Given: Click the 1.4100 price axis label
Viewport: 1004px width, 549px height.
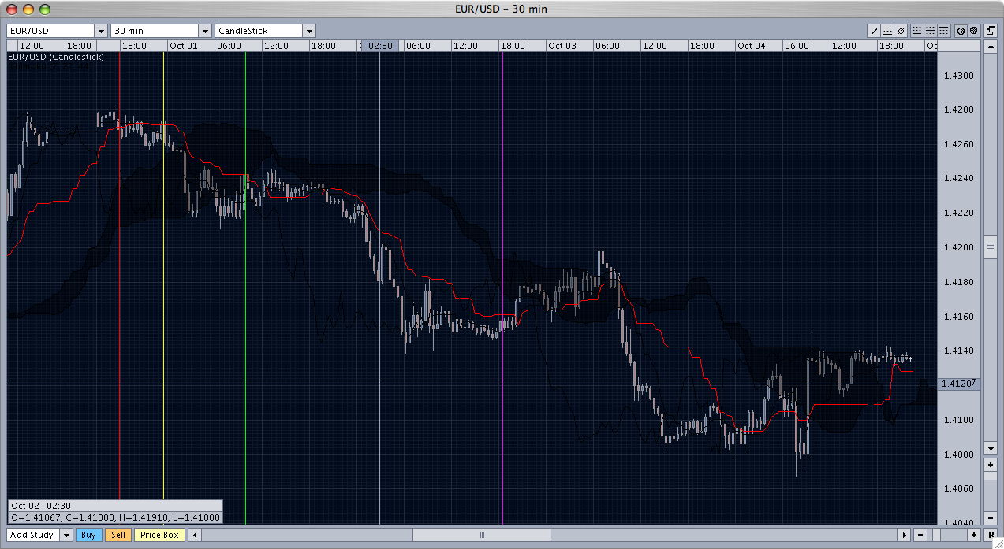Looking at the screenshot, I should 958,420.
